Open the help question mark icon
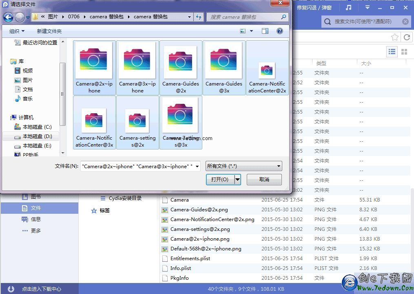This screenshot has height=294, width=414. point(279,31)
